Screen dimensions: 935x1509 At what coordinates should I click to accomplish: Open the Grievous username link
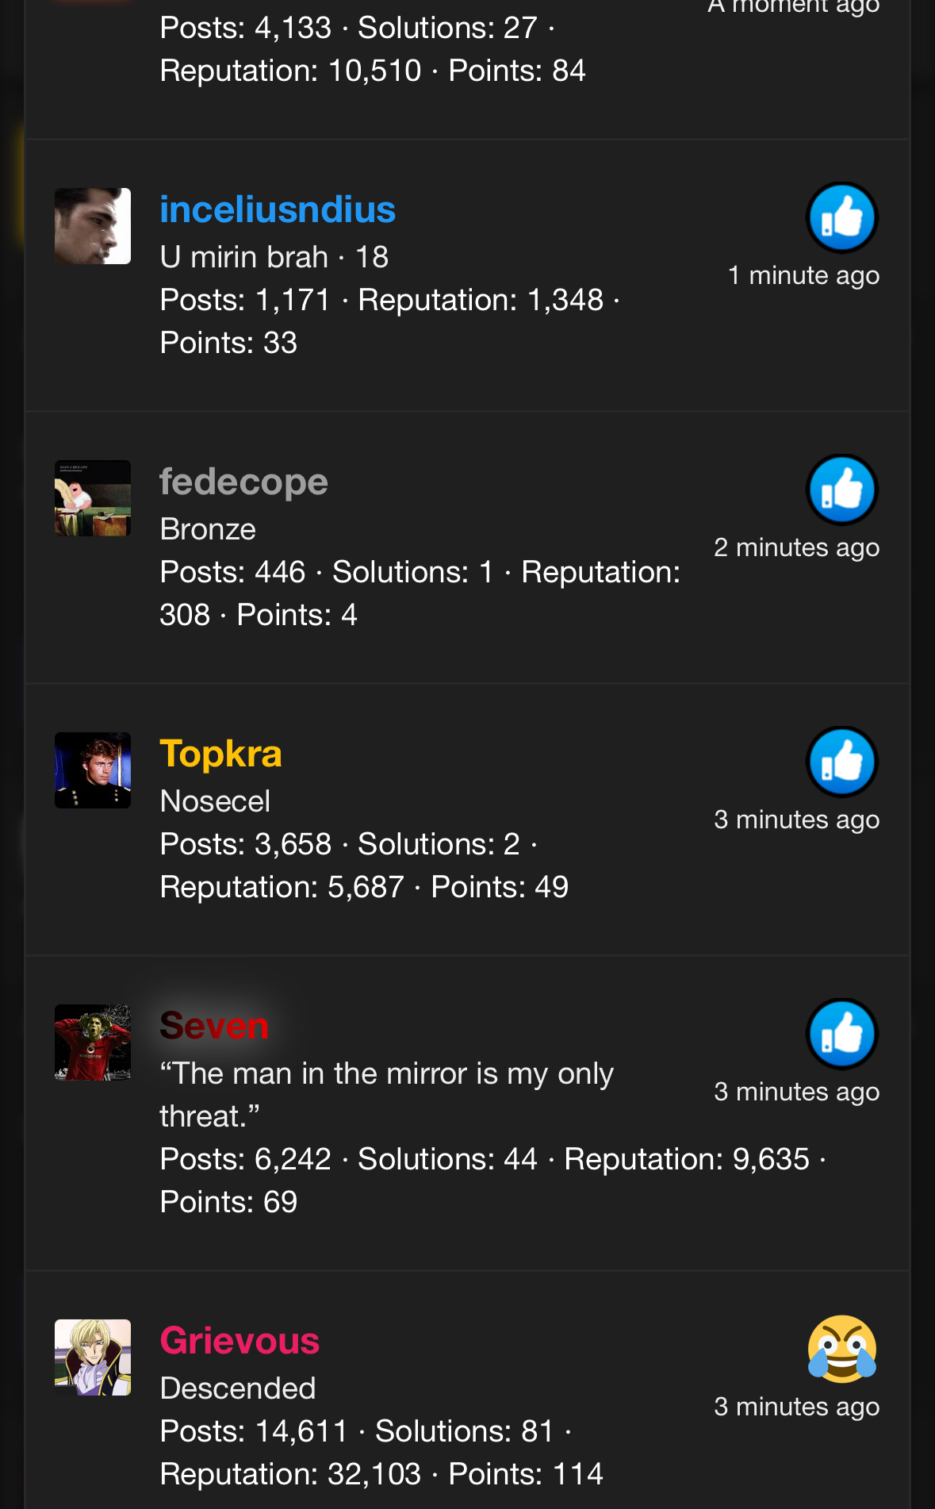[x=239, y=1341]
